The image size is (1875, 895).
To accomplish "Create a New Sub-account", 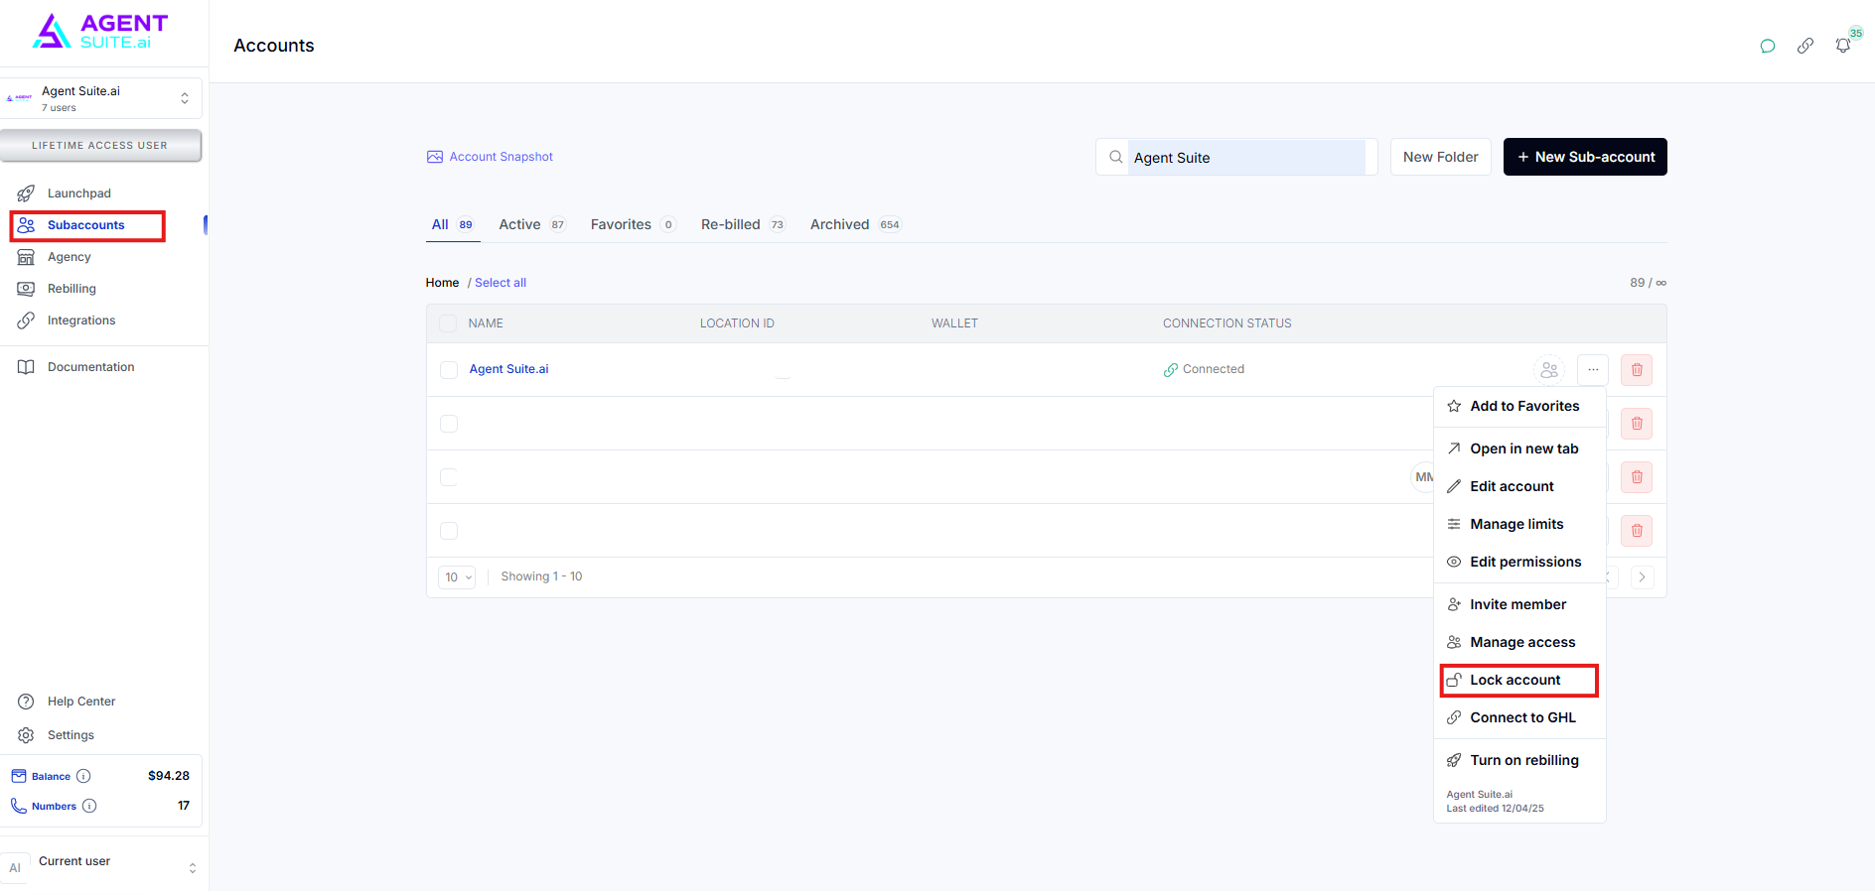I will (1585, 157).
